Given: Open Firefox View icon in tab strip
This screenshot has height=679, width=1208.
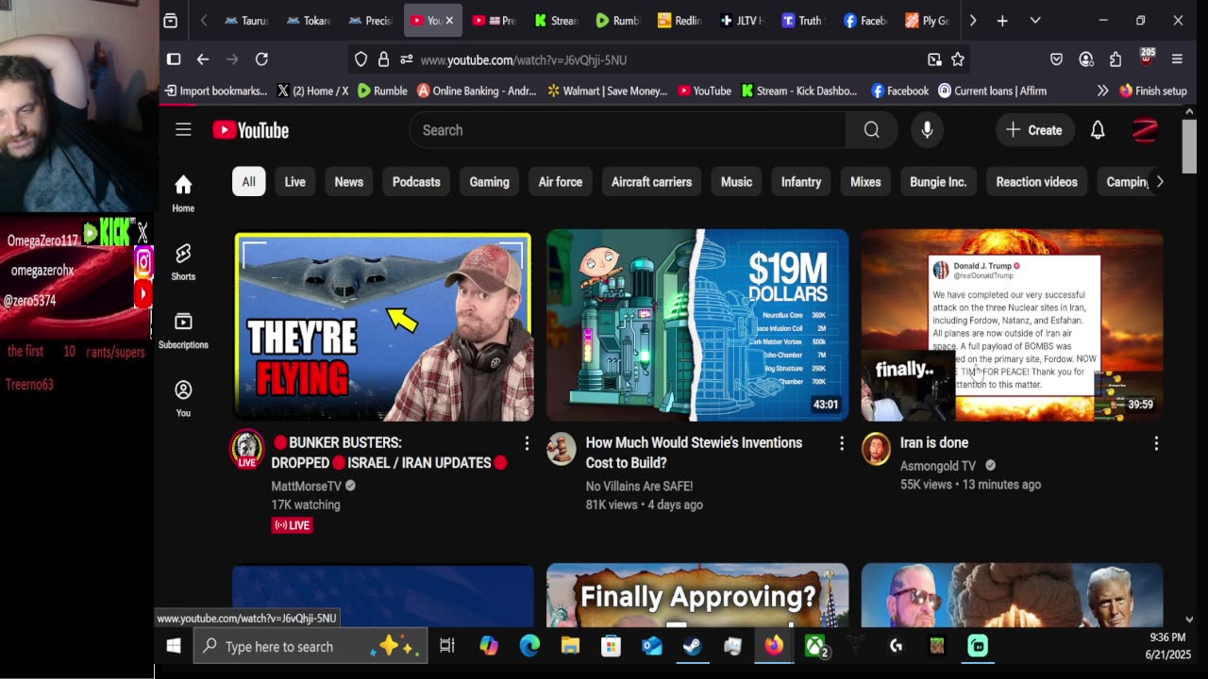Looking at the screenshot, I should point(170,21).
